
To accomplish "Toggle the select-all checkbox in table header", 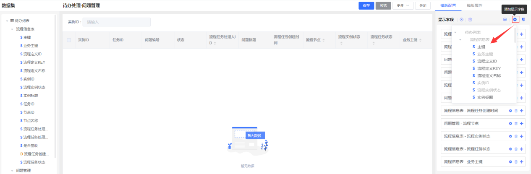I will tap(69, 40).
